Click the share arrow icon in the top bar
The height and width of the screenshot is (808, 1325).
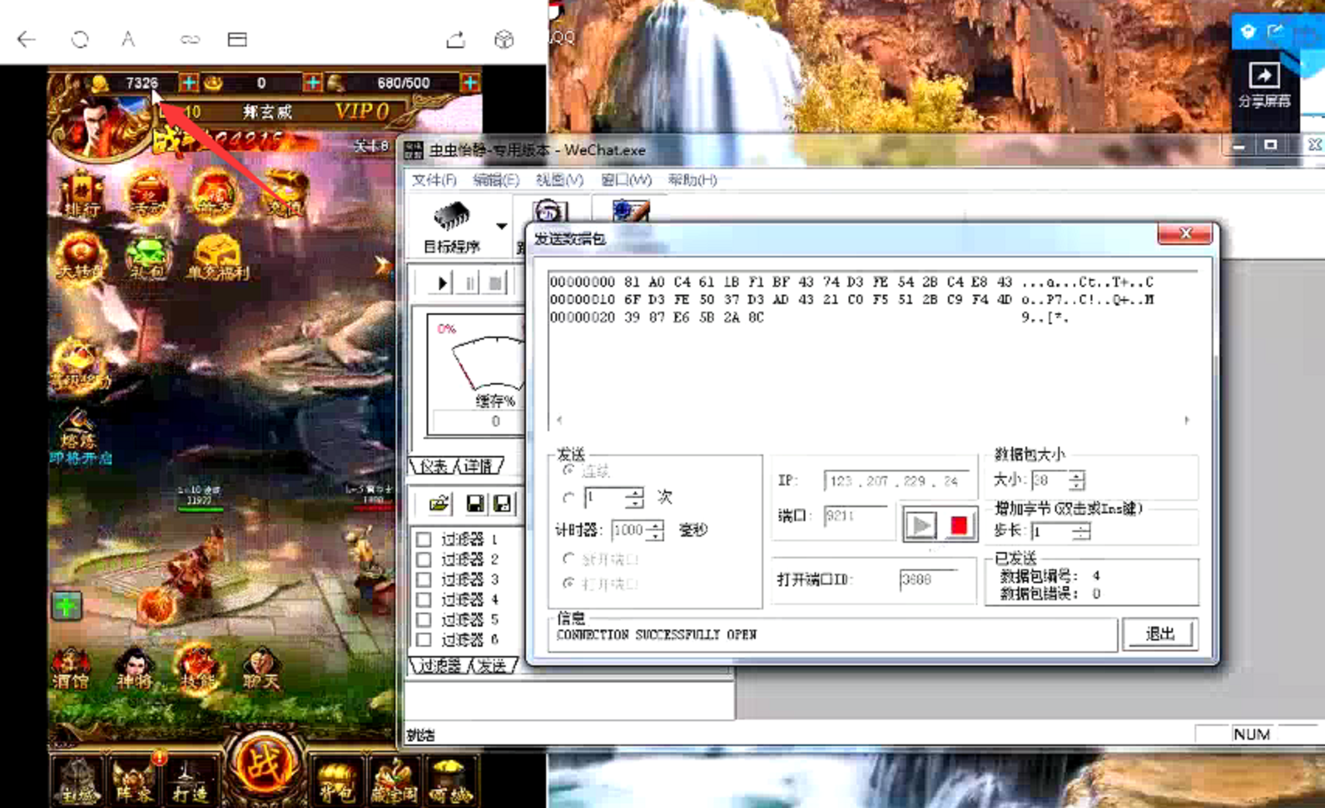tap(455, 39)
